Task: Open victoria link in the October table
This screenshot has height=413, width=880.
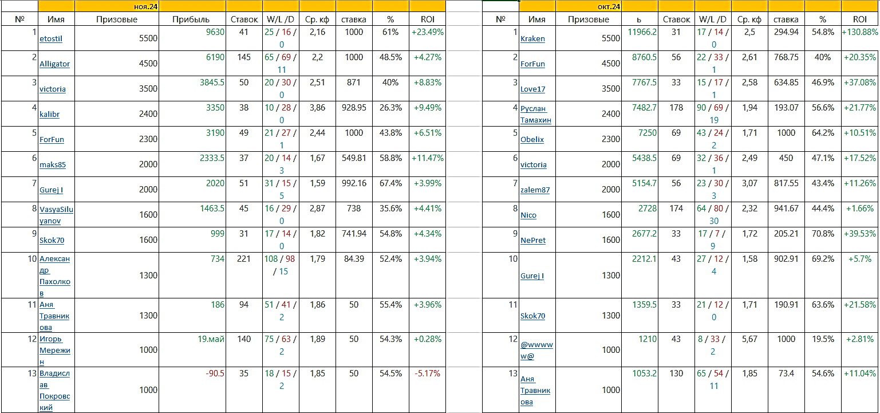Action: 534,164
